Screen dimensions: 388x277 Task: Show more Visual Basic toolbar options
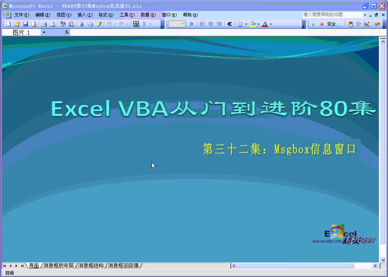click(x=385, y=24)
